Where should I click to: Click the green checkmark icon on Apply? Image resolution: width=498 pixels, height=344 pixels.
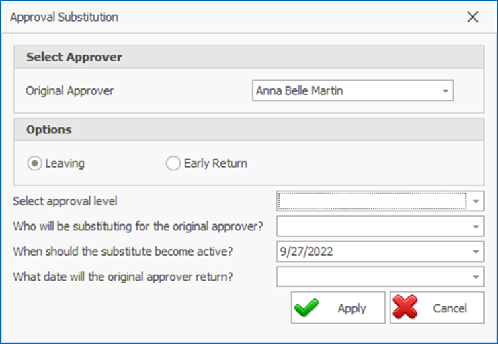pyautogui.click(x=307, y=308)
